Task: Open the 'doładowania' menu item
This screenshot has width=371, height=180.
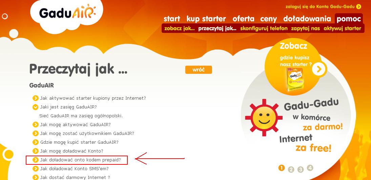Action: 307,19
